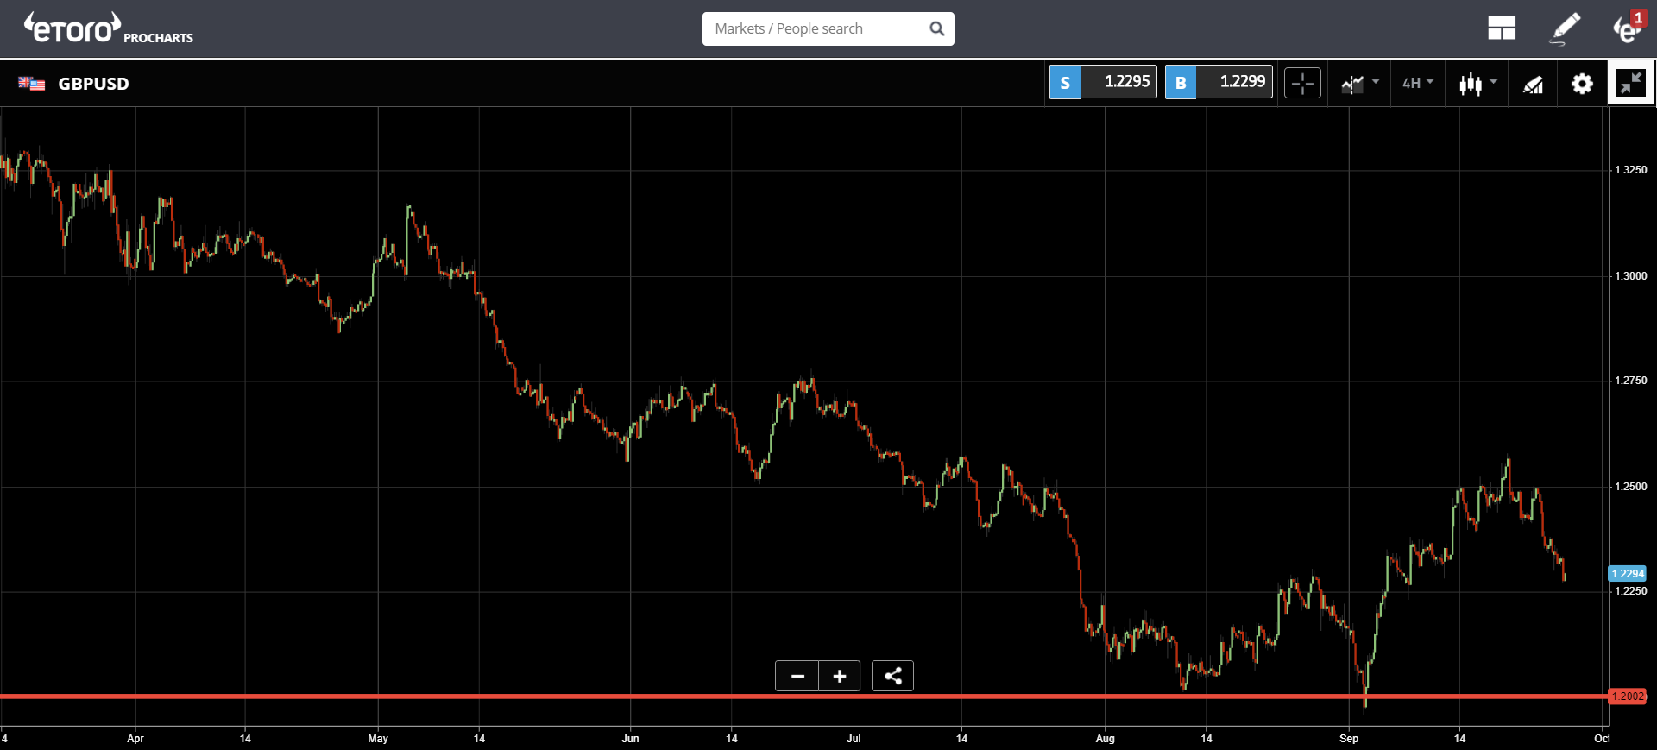Zoom in the chart with plus button
This screenshot has width=1657, height=750.
pos(840,676)
